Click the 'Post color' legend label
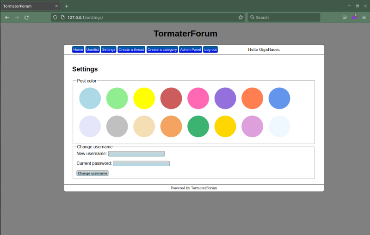This screenshot has width=370, height=235. [x=86, y=81]
